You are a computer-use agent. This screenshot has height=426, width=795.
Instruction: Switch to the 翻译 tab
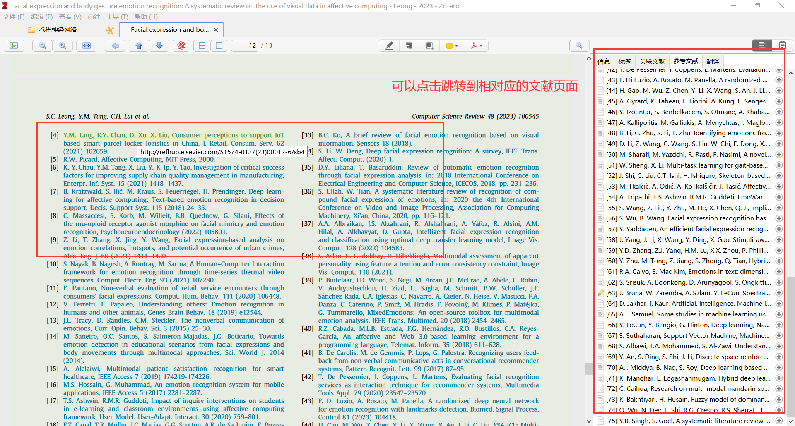coord(713,61)
